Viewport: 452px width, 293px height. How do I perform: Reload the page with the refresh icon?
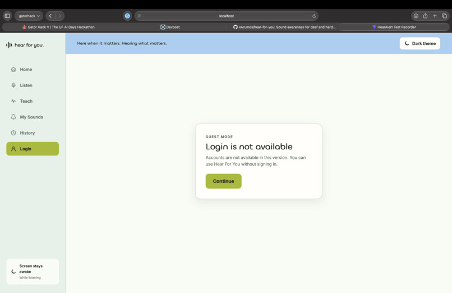tap(314, 16)
